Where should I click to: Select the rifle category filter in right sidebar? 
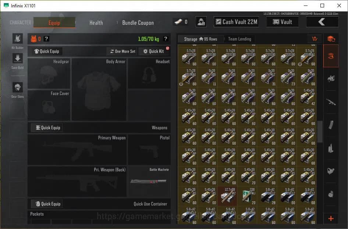coord(331,102)
